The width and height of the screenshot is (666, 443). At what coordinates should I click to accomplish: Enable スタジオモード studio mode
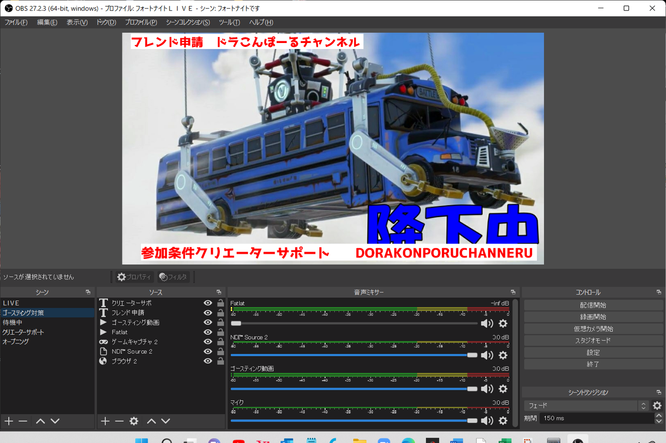593,340
